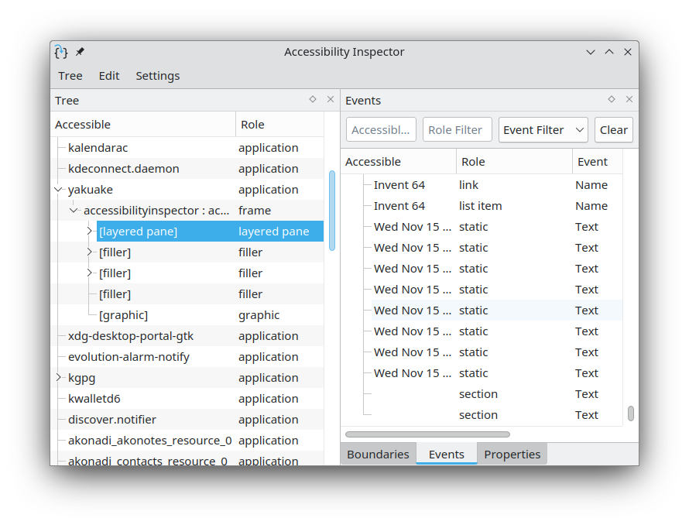Switch to the Properties tab
The width and height of the screenshot is (689, 525).
click(x=512, y=454)
